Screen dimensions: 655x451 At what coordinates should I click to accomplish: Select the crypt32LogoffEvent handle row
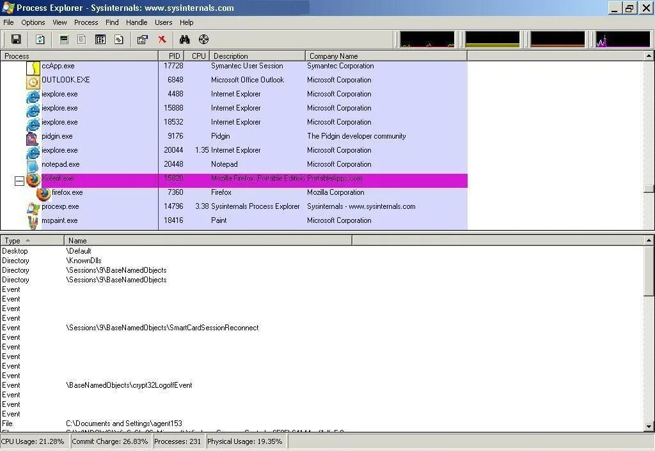(322, 385)
